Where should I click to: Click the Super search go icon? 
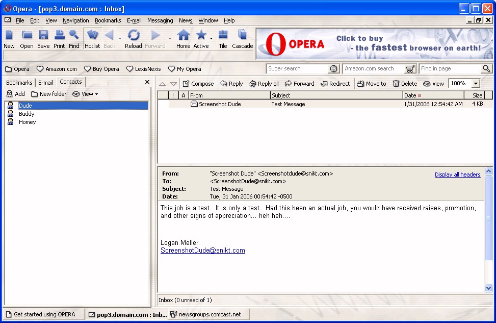tap(334, 69)
